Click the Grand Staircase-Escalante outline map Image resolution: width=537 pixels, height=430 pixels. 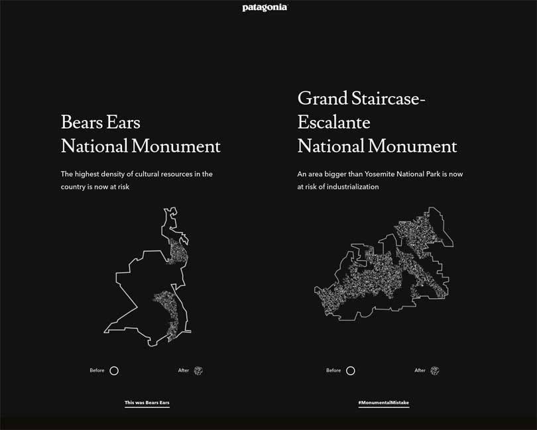384,264
